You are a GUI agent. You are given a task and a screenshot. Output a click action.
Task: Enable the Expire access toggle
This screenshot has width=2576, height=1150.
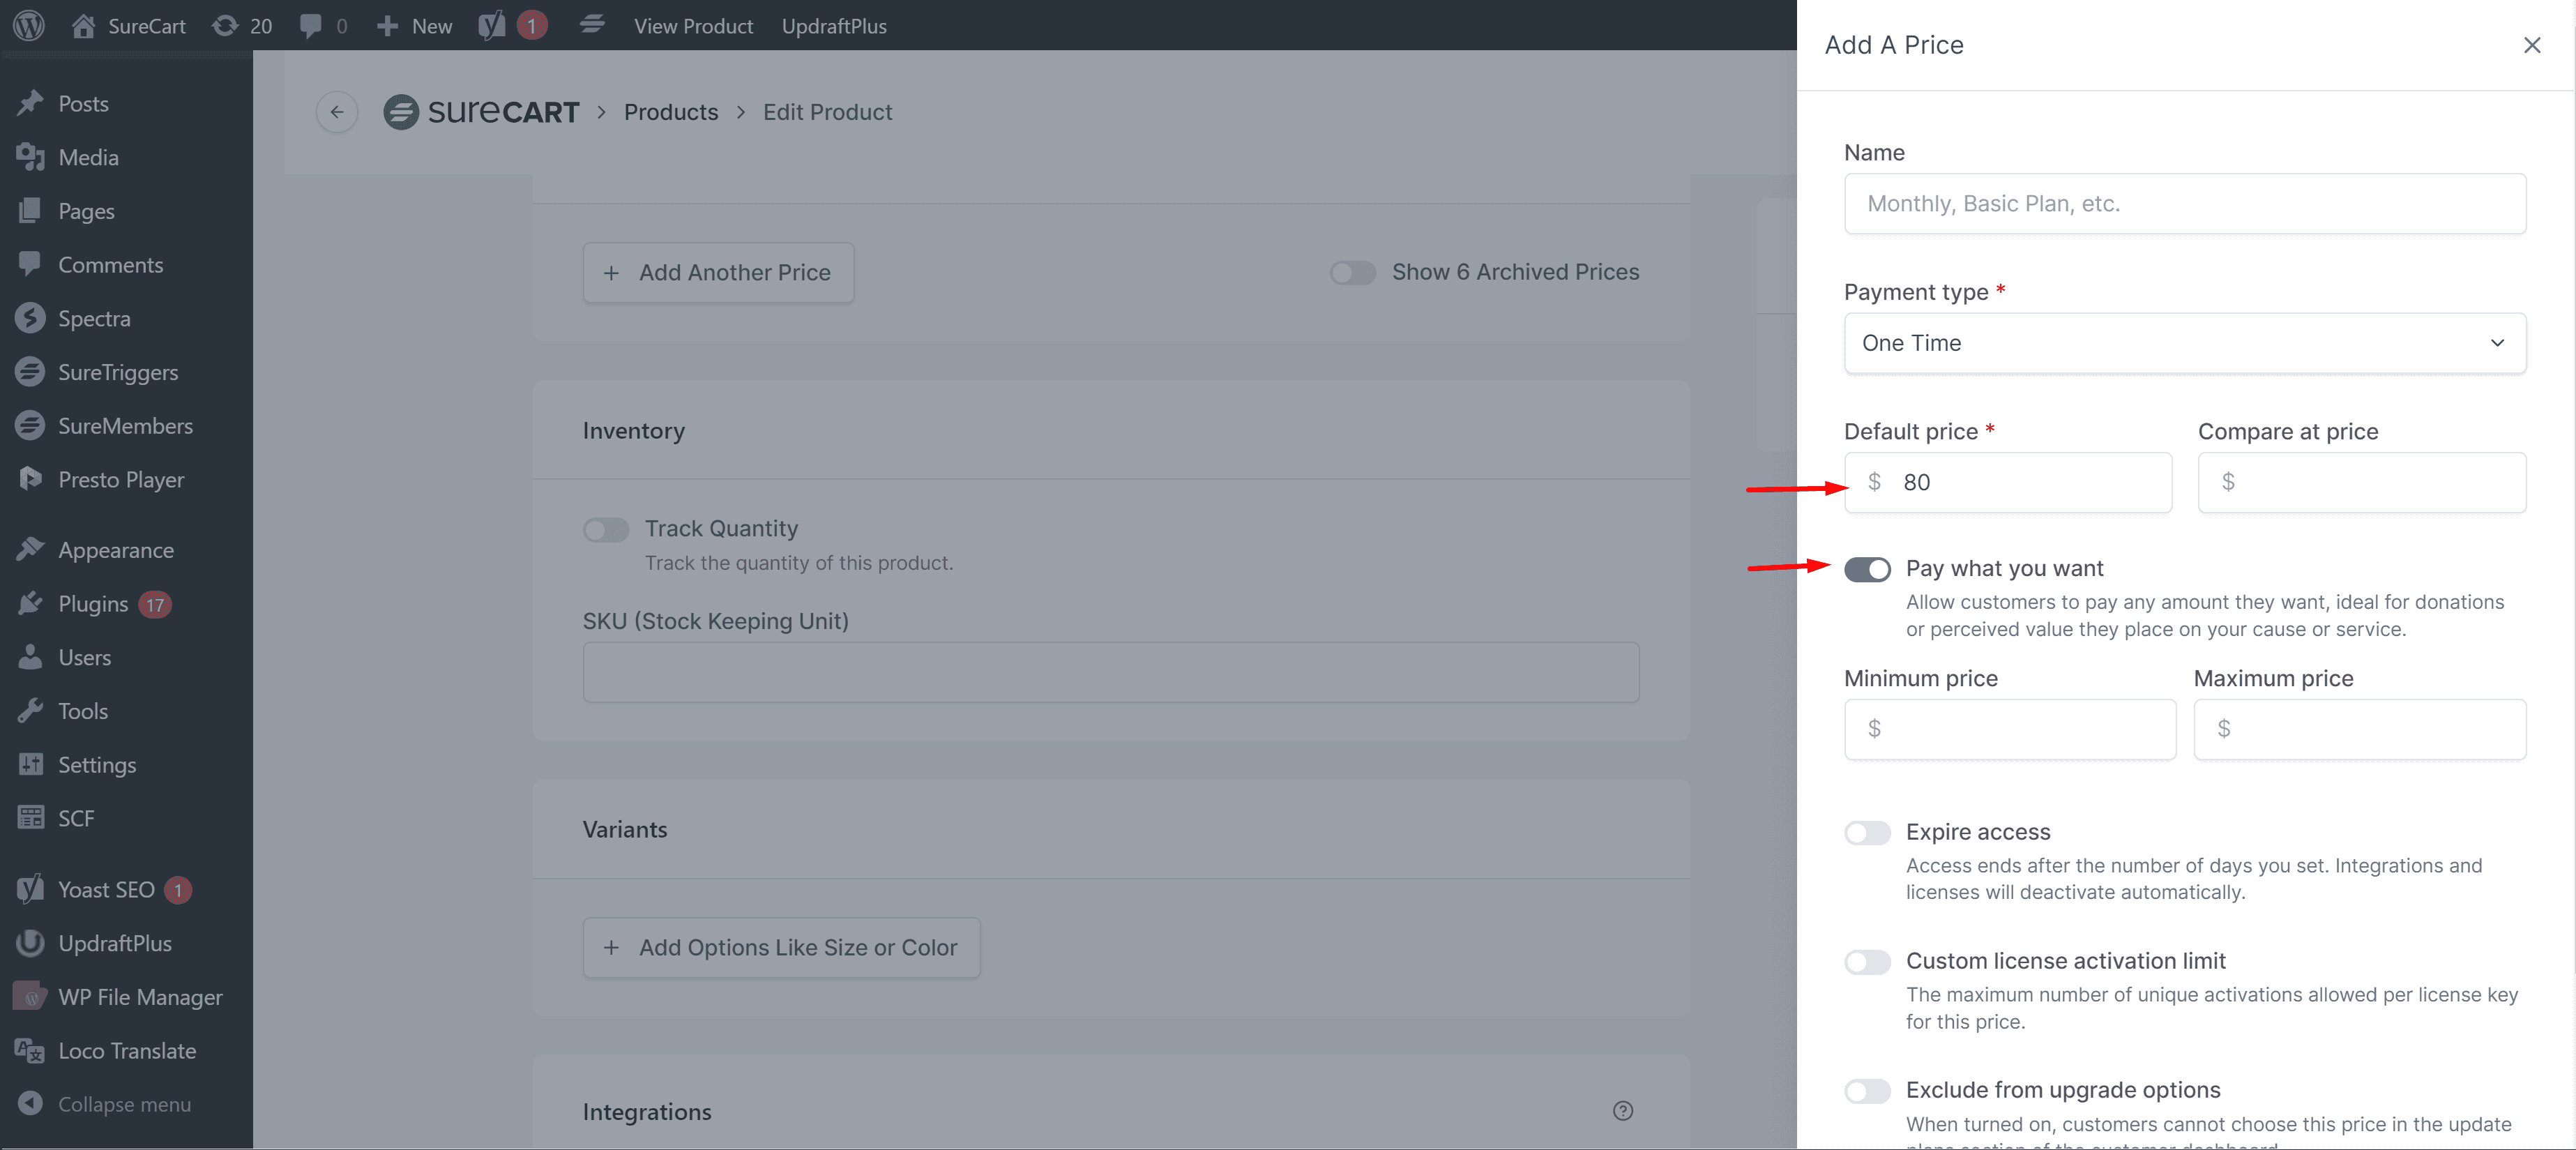coord(1867,833)
